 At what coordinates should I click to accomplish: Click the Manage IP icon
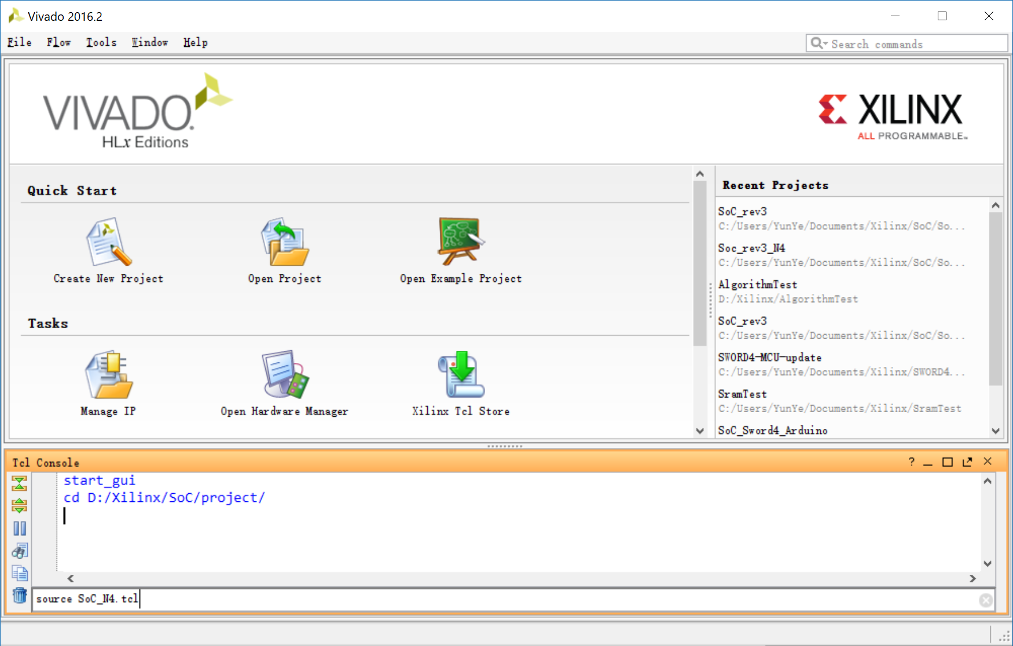click(x=109, y=375)
